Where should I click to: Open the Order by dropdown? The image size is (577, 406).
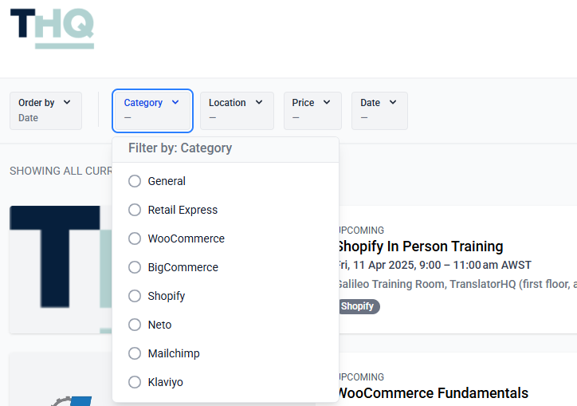tap(45, 111)
